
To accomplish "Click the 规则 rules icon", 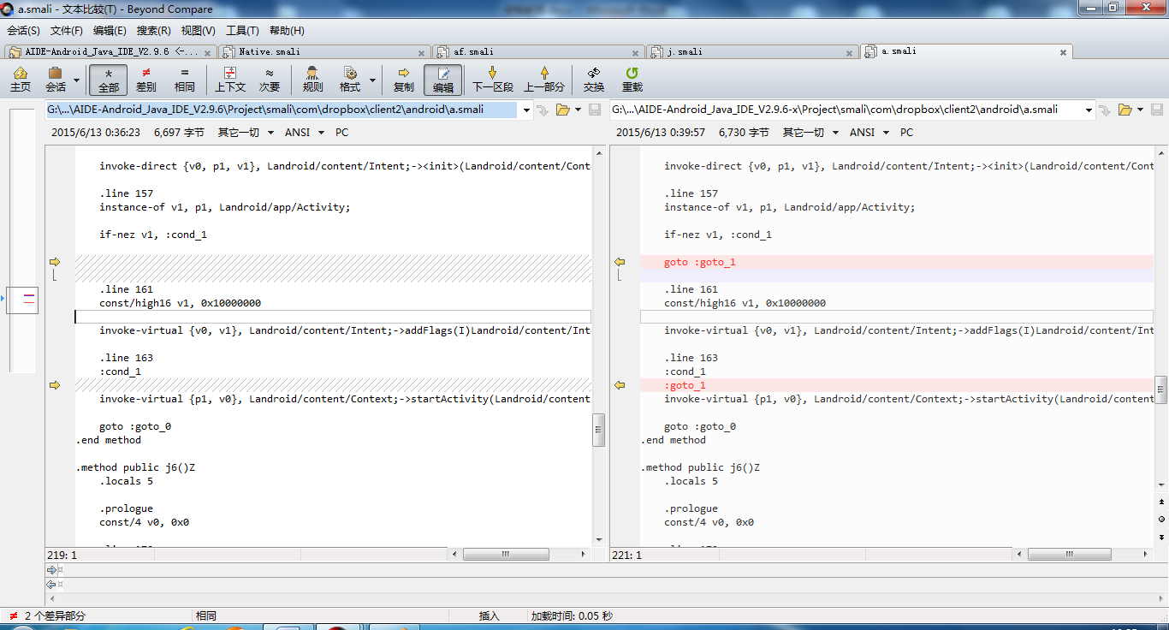I will coord(312,79).
